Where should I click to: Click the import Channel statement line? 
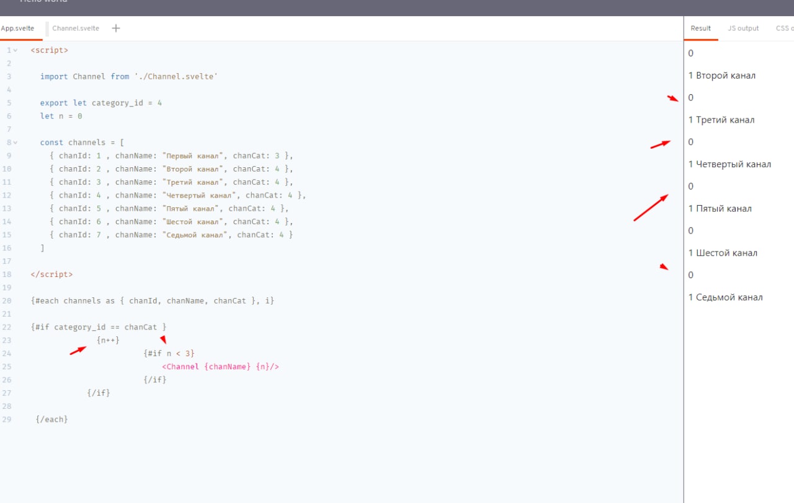(x=129, y=77)
